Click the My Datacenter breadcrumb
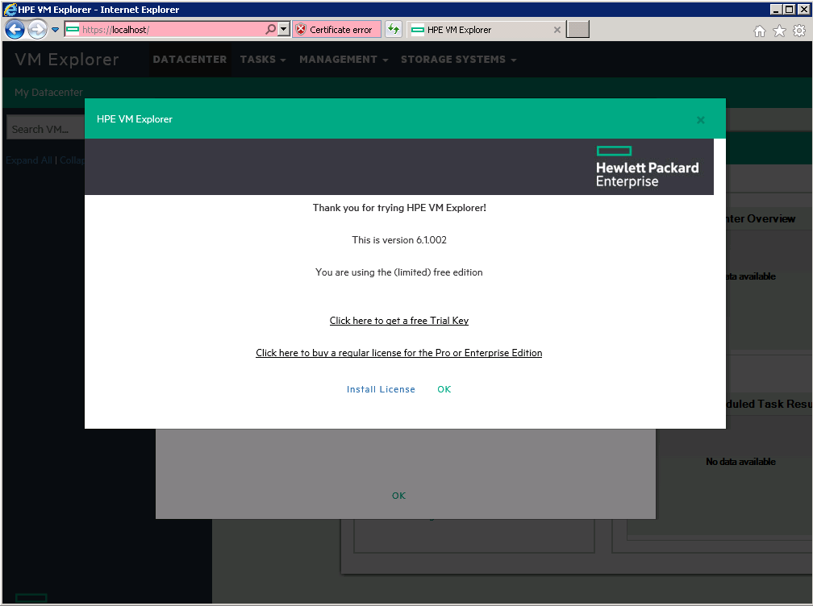813x606 pixels. click(48, 92)
